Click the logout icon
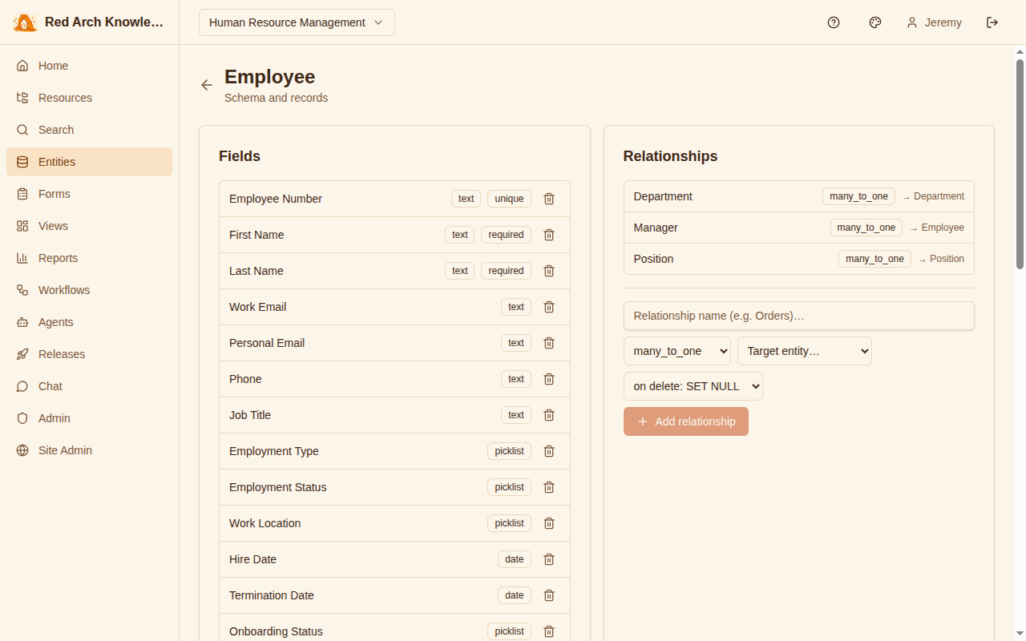The height and width of the screenshot is (641, 1026). click(x=992, y=22)
